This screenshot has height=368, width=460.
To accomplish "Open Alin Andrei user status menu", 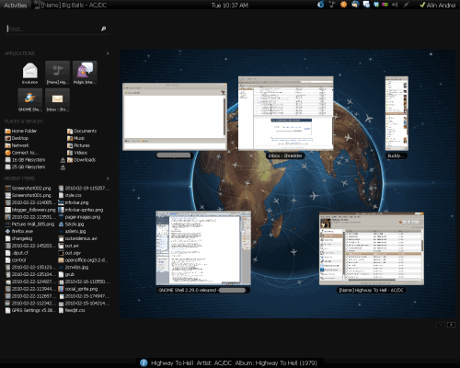I will (438, 5).
